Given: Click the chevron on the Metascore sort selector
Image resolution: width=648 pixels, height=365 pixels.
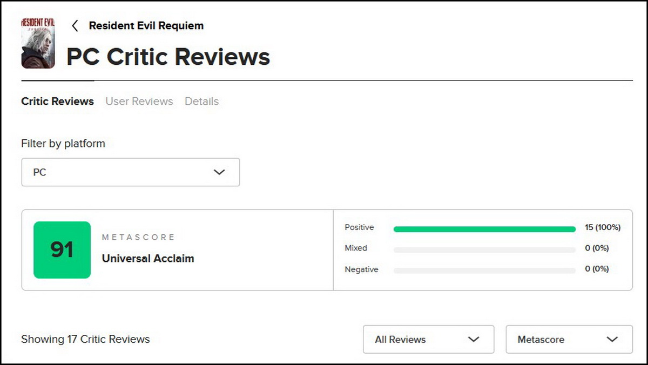Looking at the screenshot, I should tap(613, 339).
